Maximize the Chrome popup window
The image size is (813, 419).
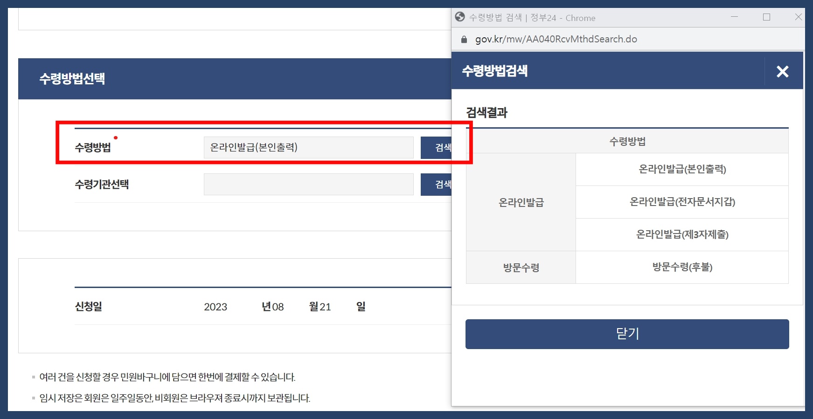pyautogui.click(x=766, y=17)
